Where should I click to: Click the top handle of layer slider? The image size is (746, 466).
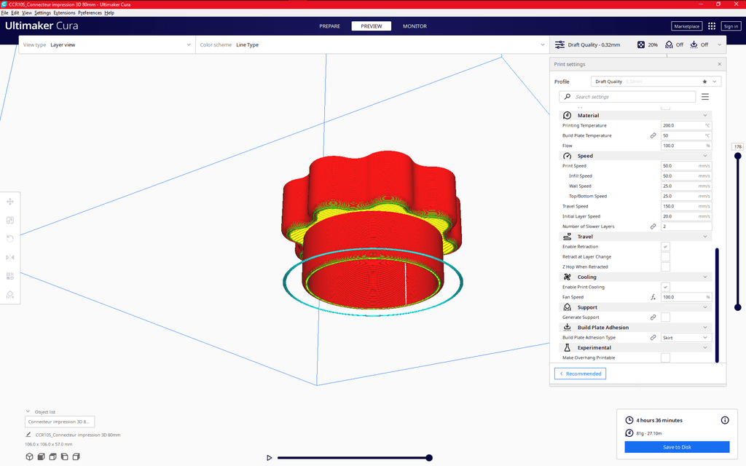click(738, 156)
